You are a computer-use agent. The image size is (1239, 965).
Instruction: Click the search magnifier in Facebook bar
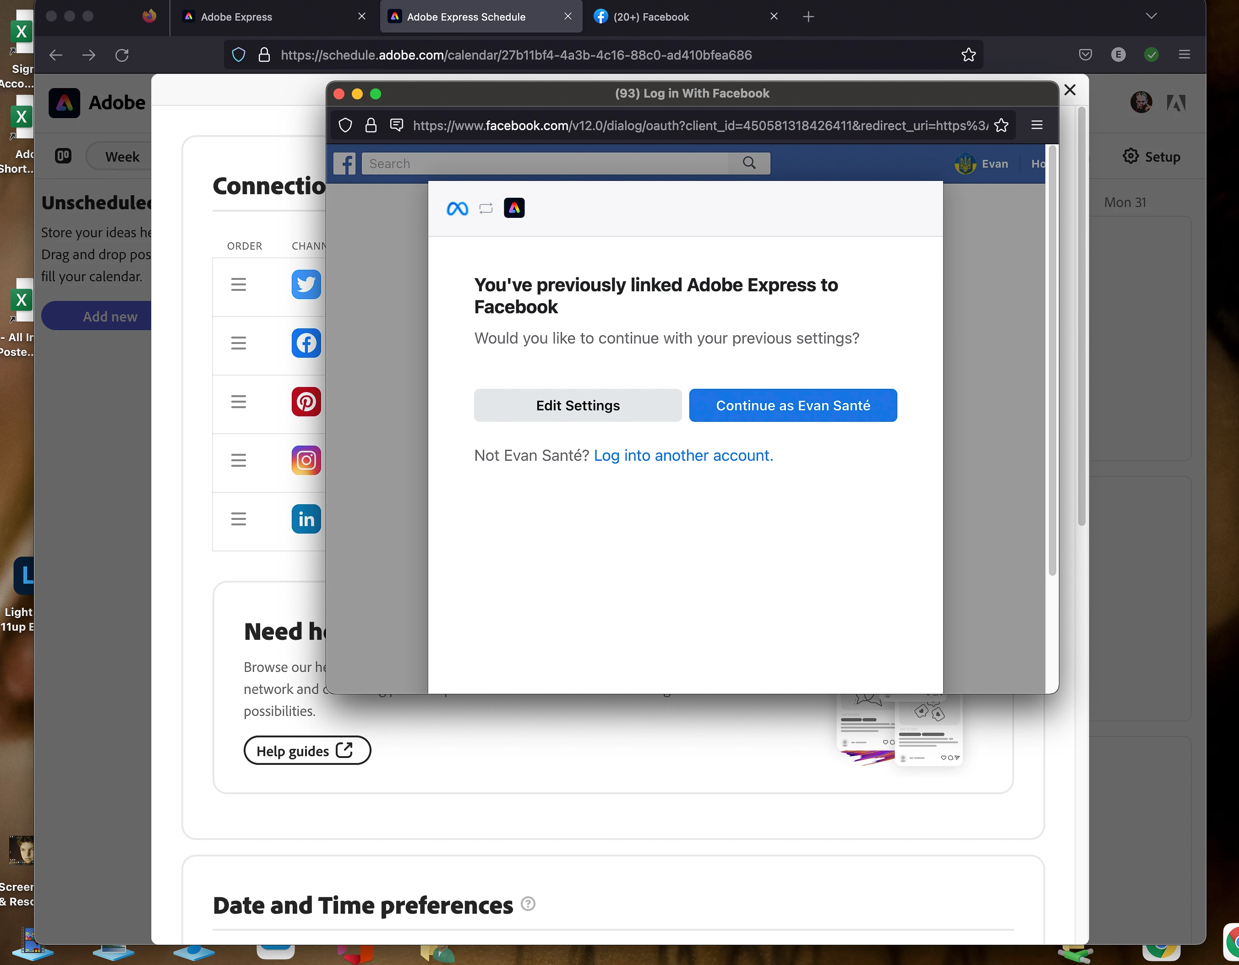[x=749, y=164]
